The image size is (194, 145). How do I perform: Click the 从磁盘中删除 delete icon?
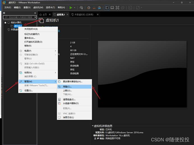(59, 103)
